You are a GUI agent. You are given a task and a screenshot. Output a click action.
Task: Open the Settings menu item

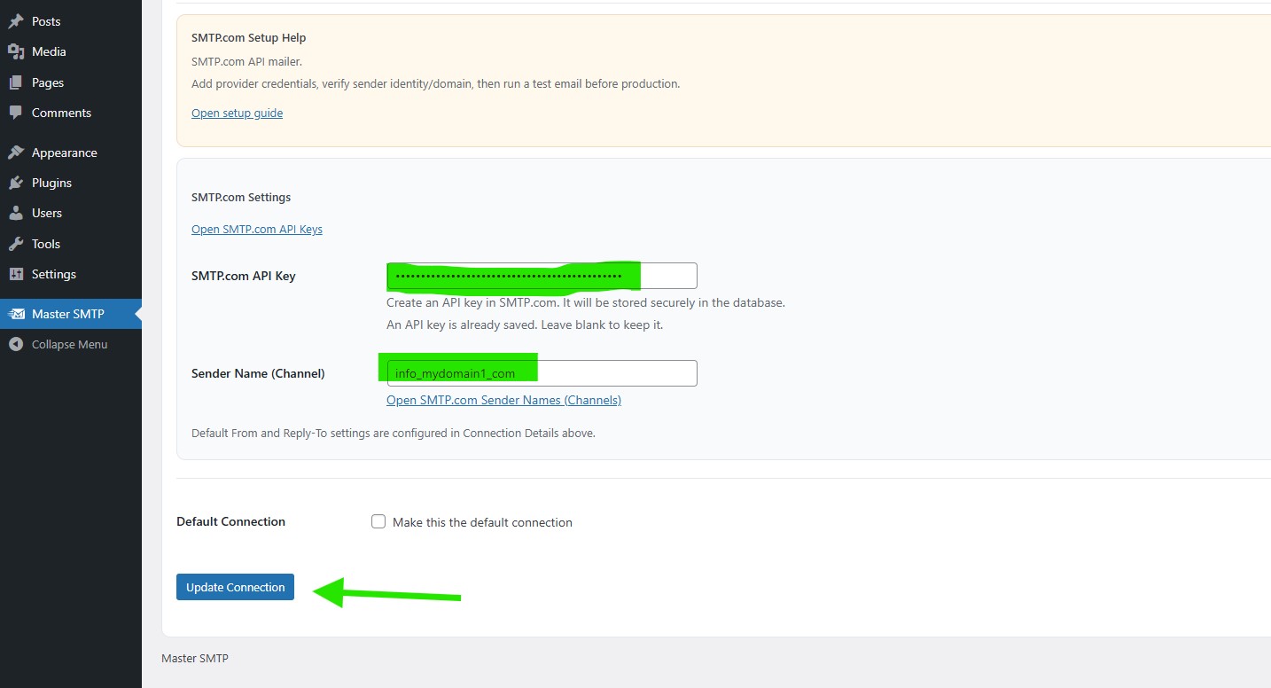pos(54,274)
